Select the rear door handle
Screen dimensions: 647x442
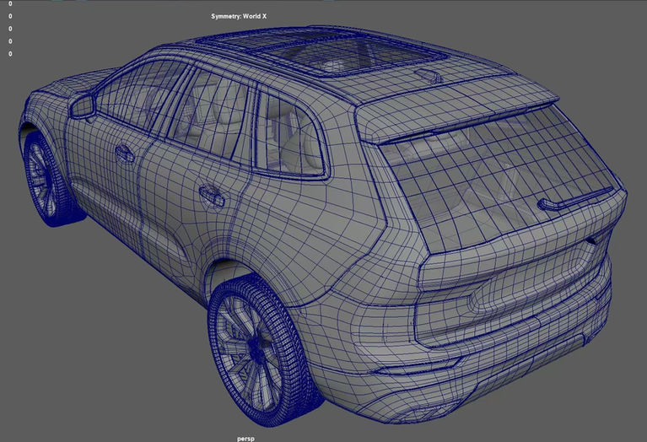[212, 196]
